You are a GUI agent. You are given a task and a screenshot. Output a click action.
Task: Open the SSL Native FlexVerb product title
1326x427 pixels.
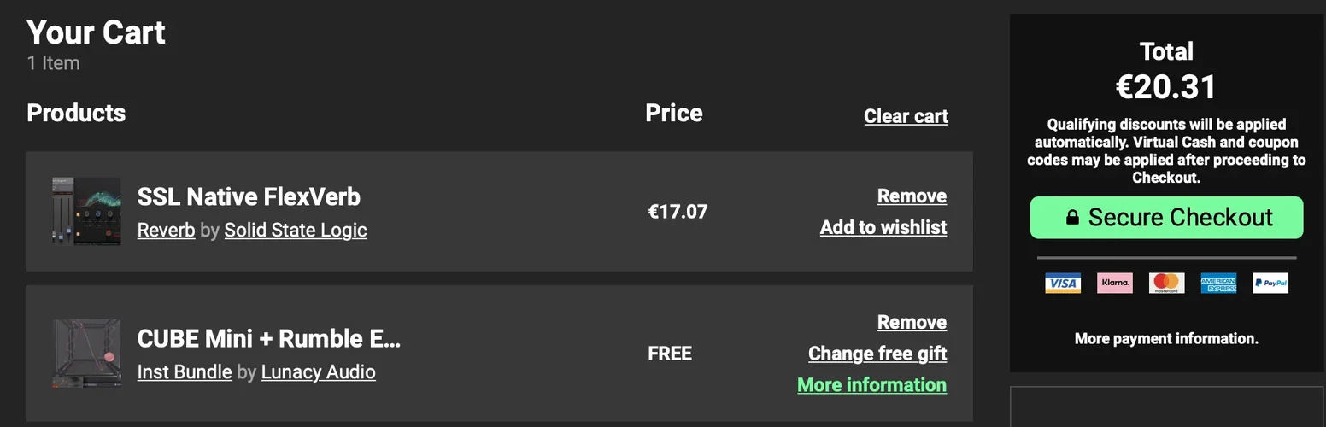point(249,197)
